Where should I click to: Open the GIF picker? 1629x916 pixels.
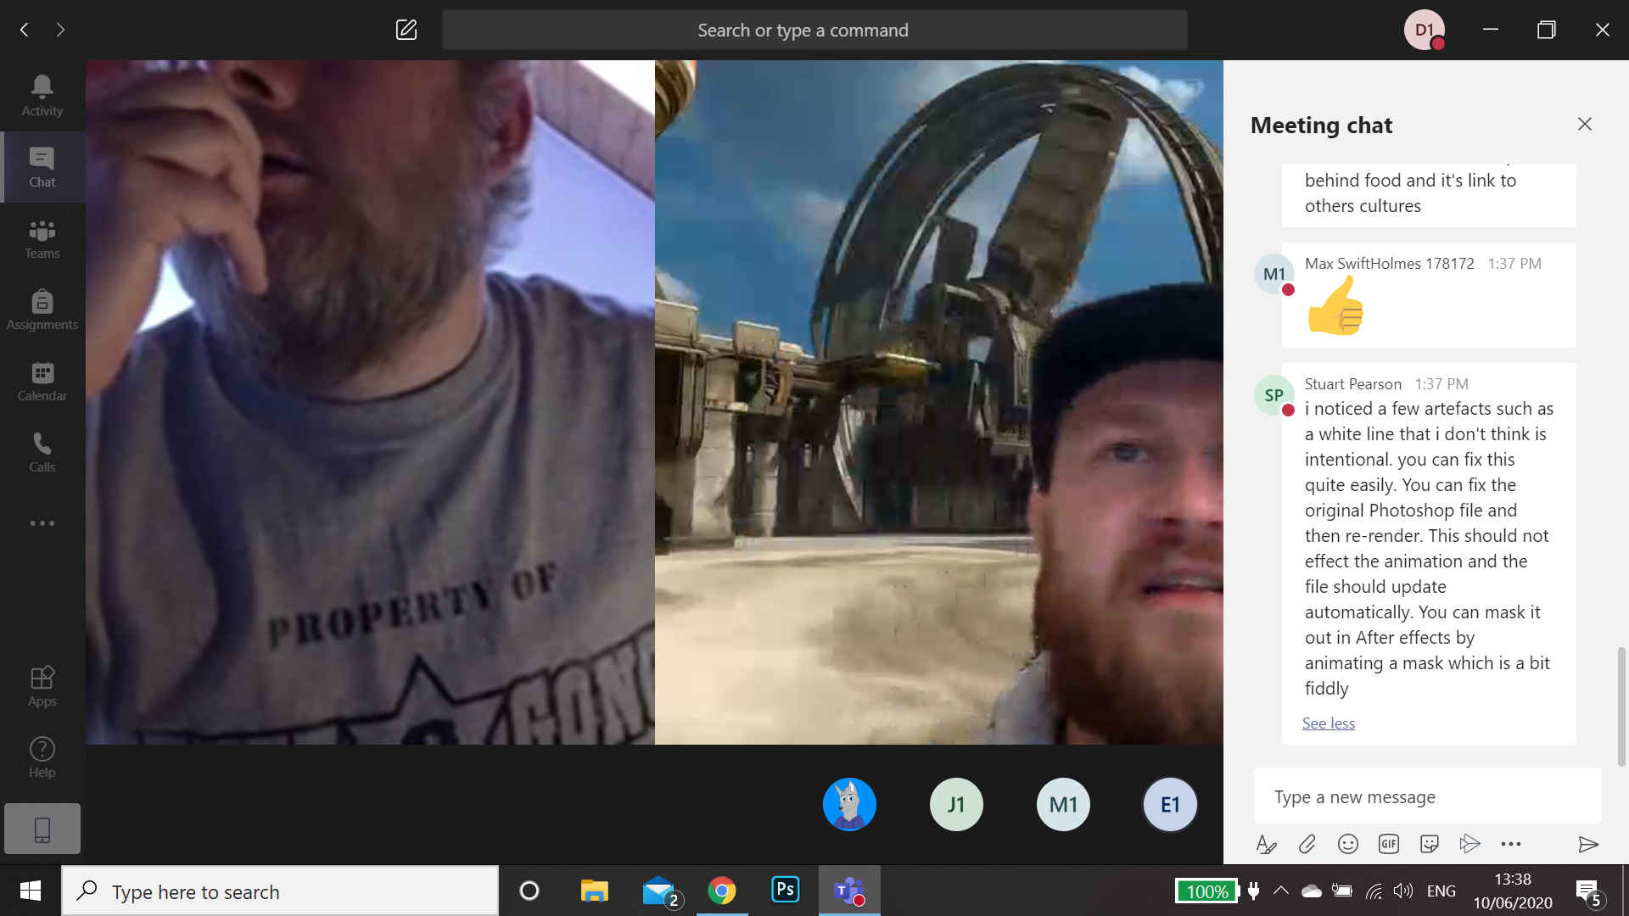click(1389, 843)
